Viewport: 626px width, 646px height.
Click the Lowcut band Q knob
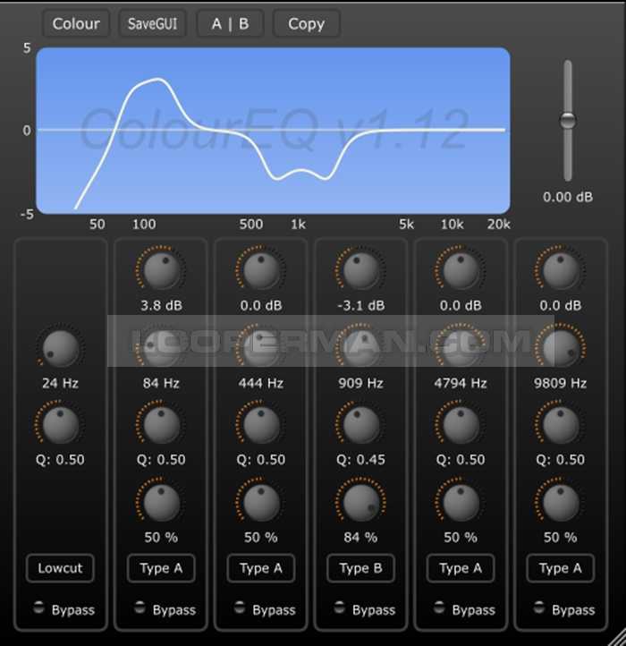[61, 425]
